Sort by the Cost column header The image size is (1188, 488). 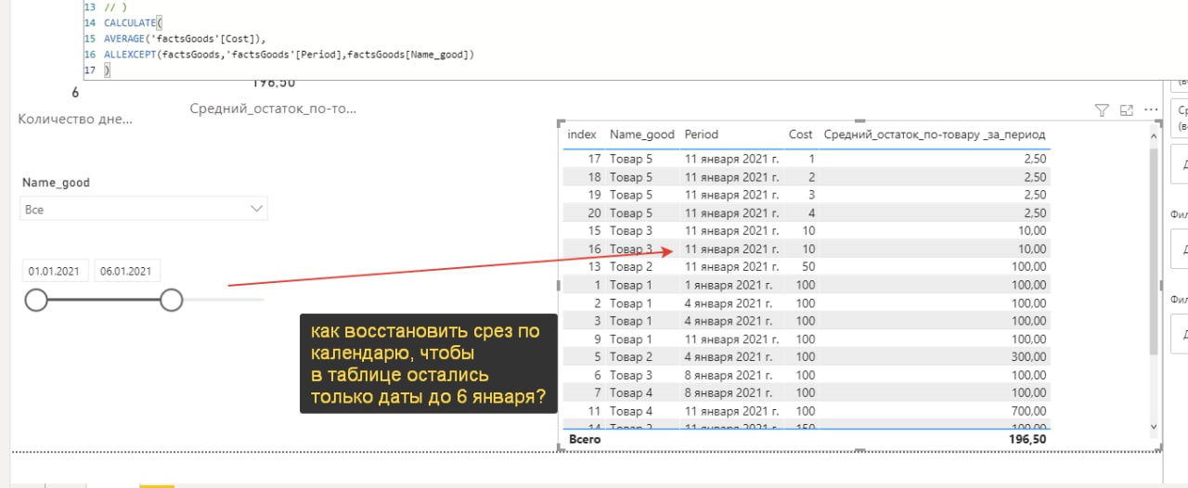(801, 135)
